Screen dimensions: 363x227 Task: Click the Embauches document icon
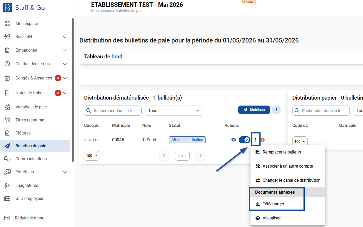click(7, 50)
